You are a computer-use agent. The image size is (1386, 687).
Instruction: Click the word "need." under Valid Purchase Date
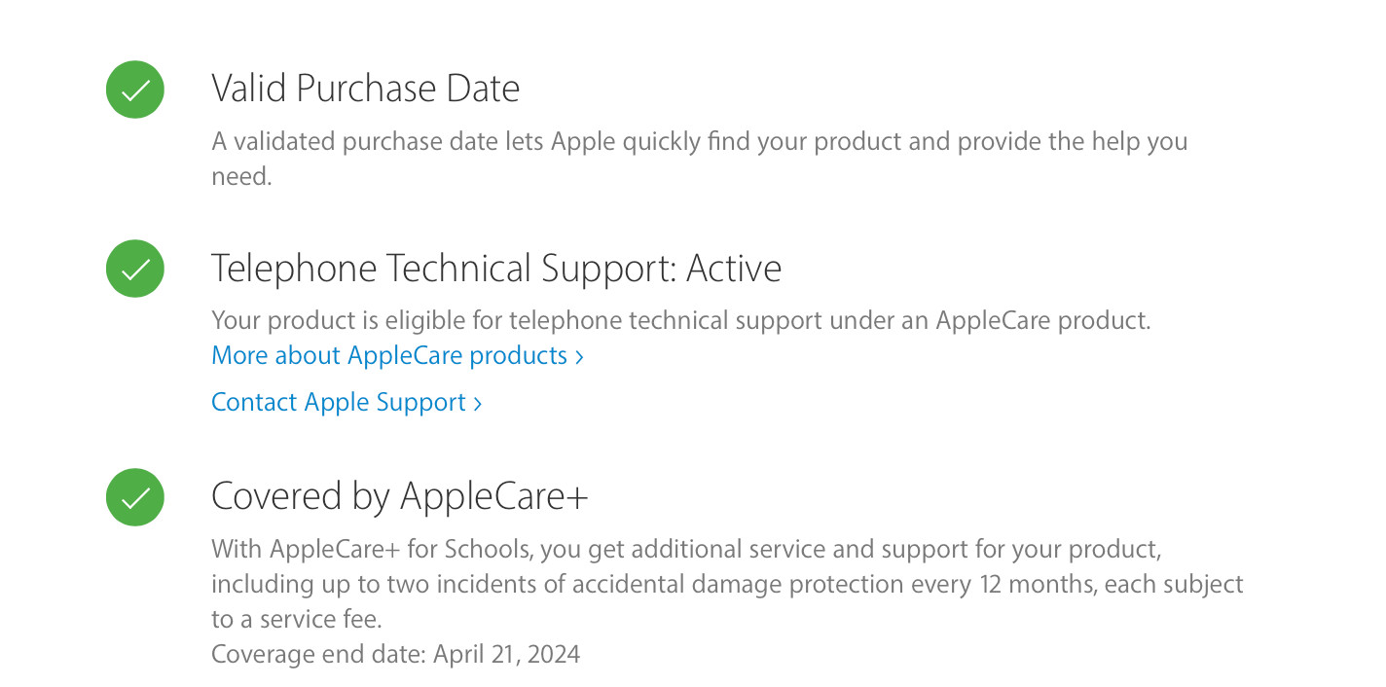click(241, 177)
